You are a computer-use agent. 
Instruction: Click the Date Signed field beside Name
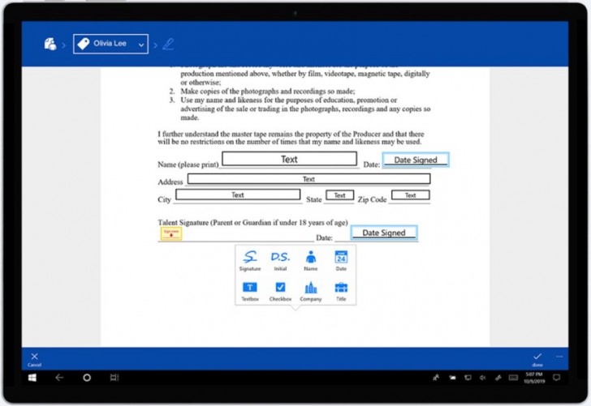416,160
